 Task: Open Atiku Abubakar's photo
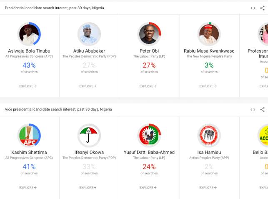click(89, 34)
